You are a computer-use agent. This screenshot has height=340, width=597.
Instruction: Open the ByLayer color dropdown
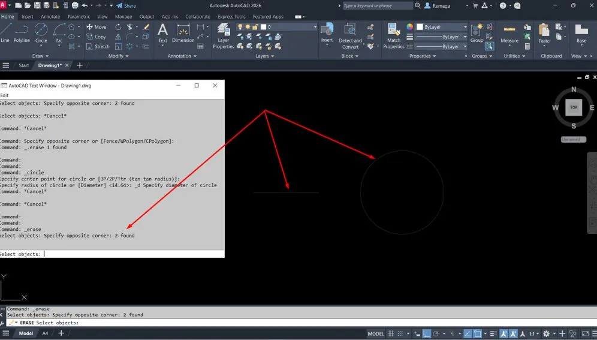(x=444, y=27)
